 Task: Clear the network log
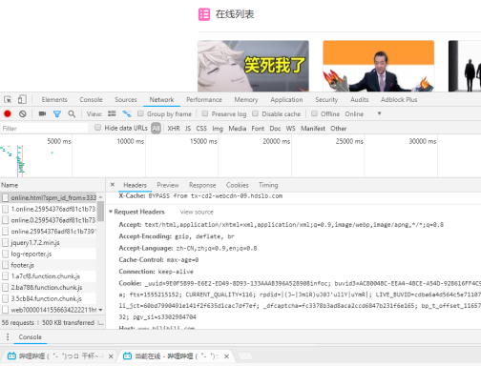[x=22, y=113]
